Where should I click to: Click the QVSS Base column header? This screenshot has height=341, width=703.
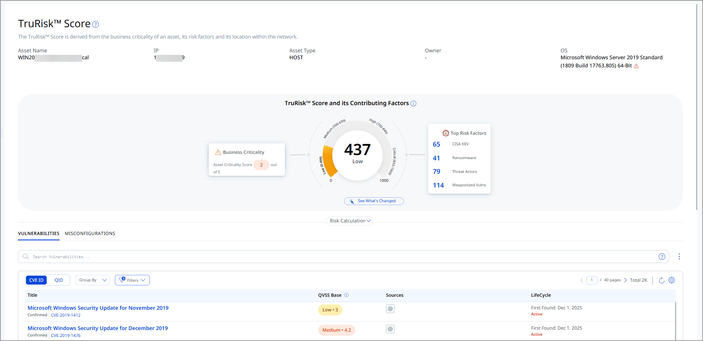click(x=330, y=295)
